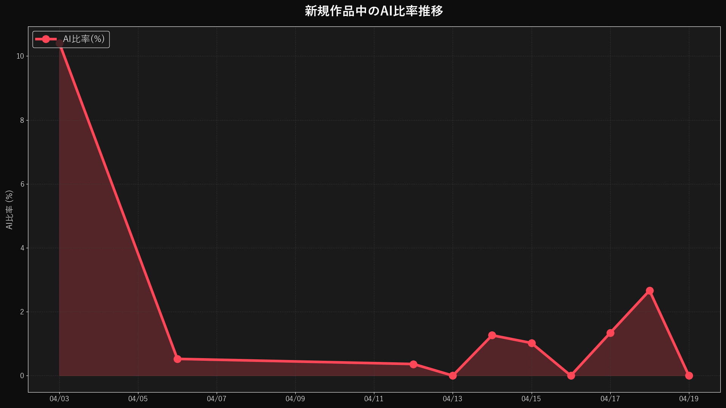Select the data point at 04/14
The width and height of the screenshot is (726, 408).
(x=492, y=335)
